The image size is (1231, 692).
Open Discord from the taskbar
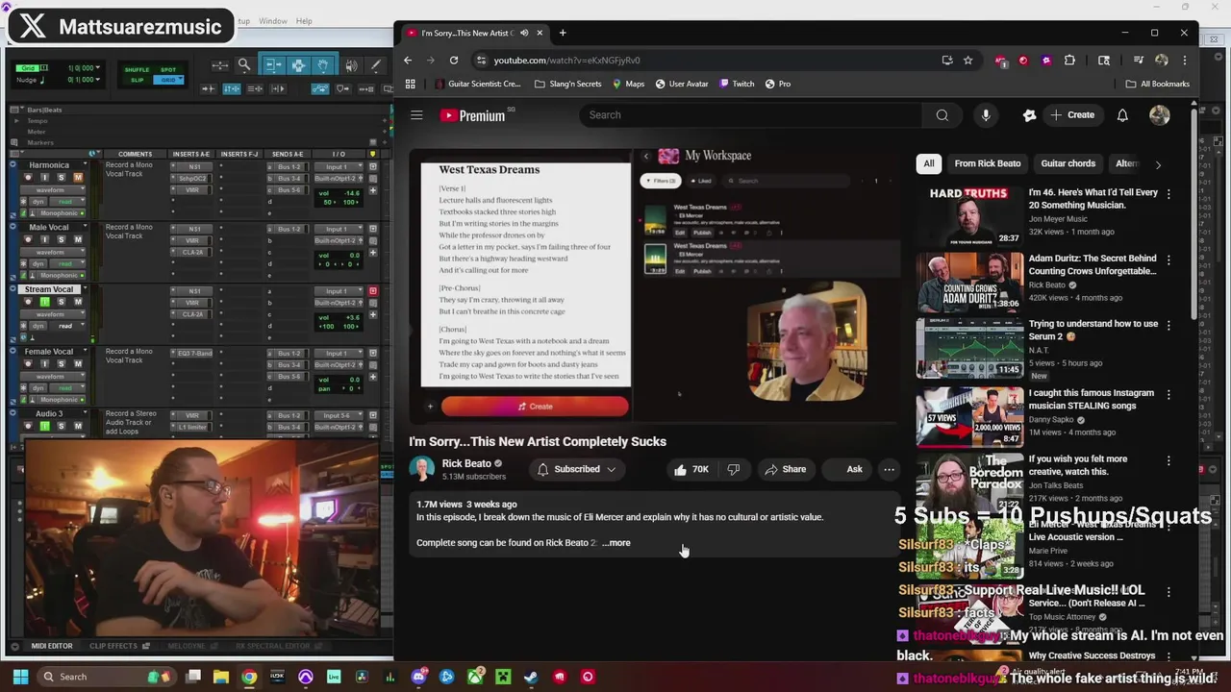click(418, 677)
